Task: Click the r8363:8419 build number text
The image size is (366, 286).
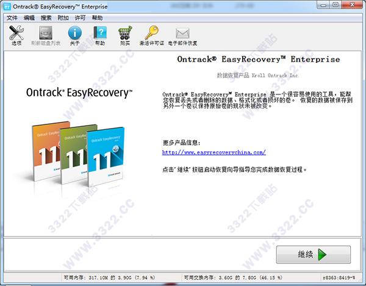Action: coord(339,277)
